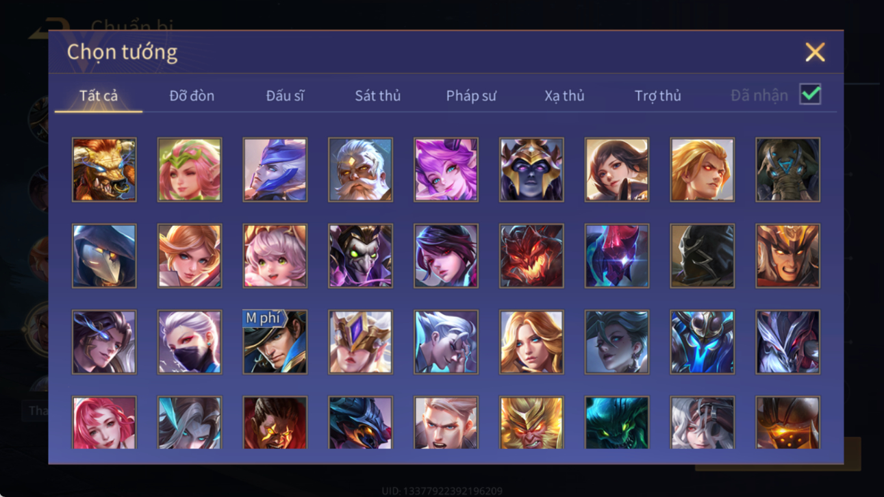The width and height of the screenshot is (884, 497).
Task: Select the hero tagged M phí
Action: tap(275, 342)
